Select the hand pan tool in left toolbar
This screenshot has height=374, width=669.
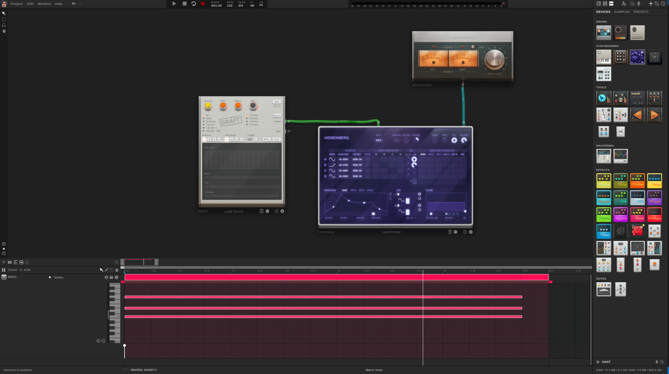4,31
